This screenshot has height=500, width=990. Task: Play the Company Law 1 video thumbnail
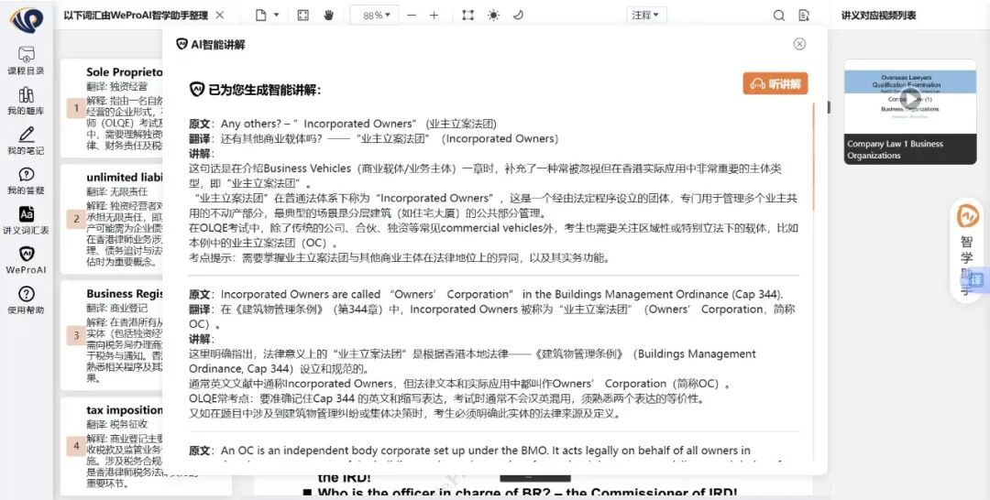click(x=909, y=97)
